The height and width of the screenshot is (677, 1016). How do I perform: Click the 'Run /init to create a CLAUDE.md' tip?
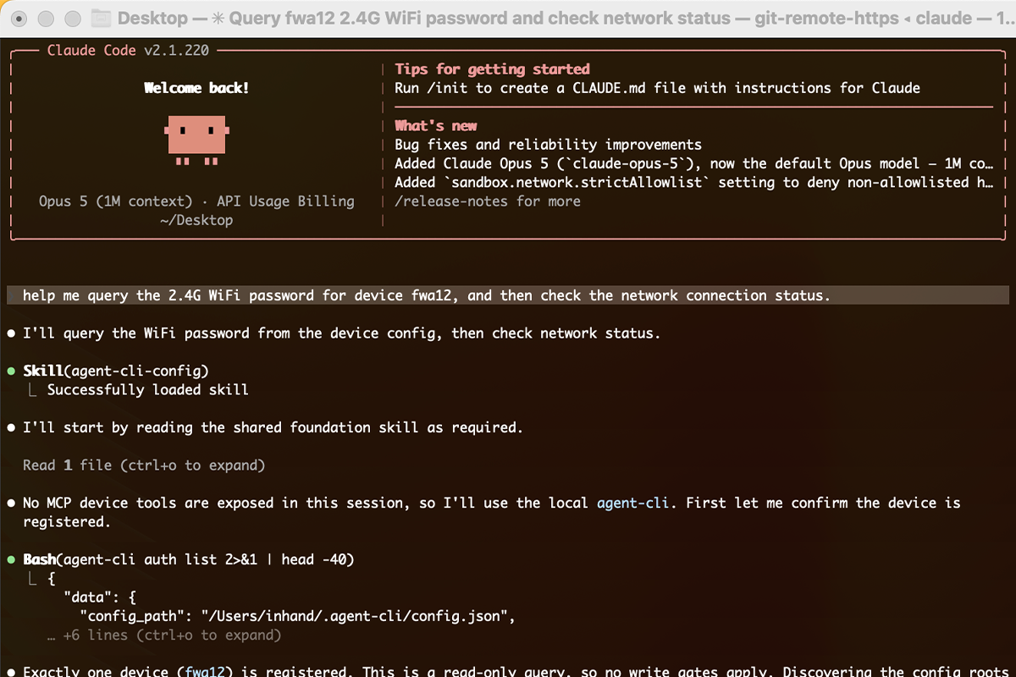[x=658, y=88]
